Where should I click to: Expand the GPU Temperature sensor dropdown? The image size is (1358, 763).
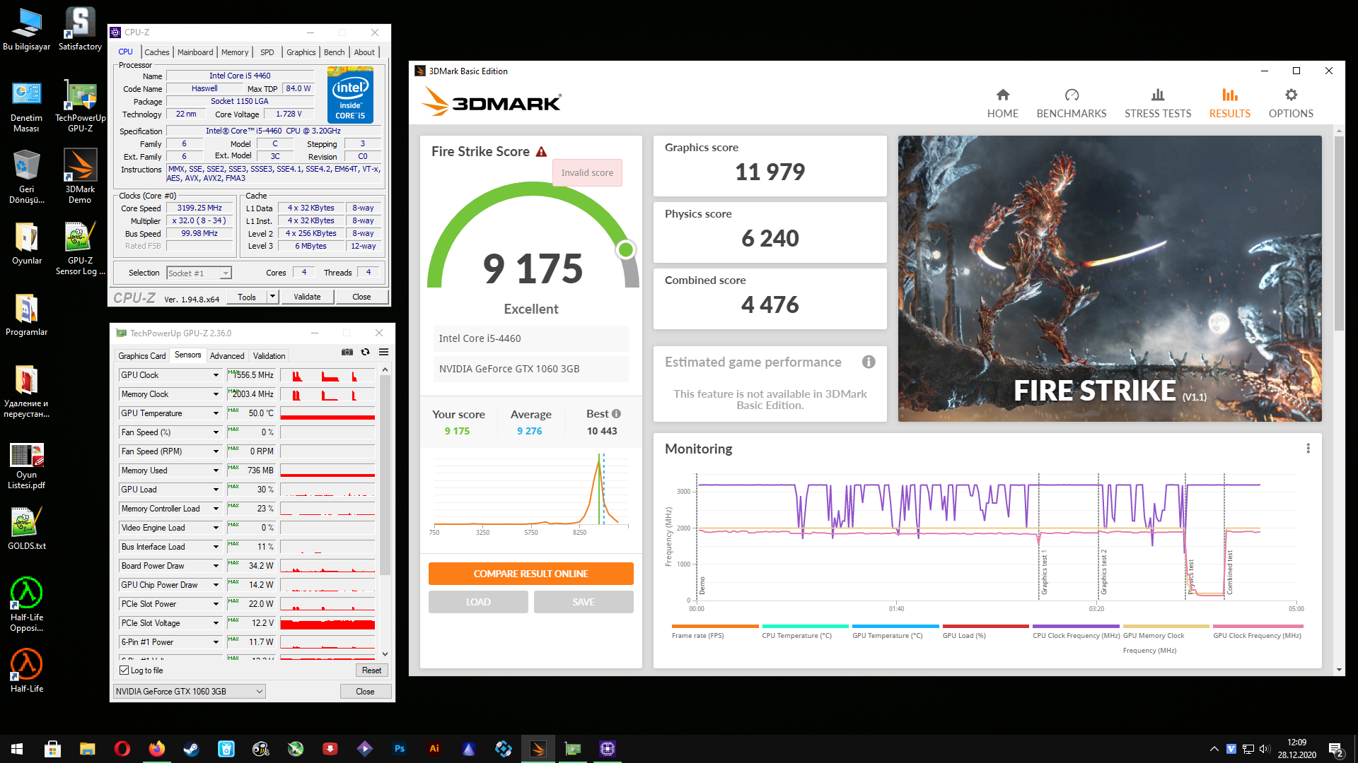pos(216,413)
